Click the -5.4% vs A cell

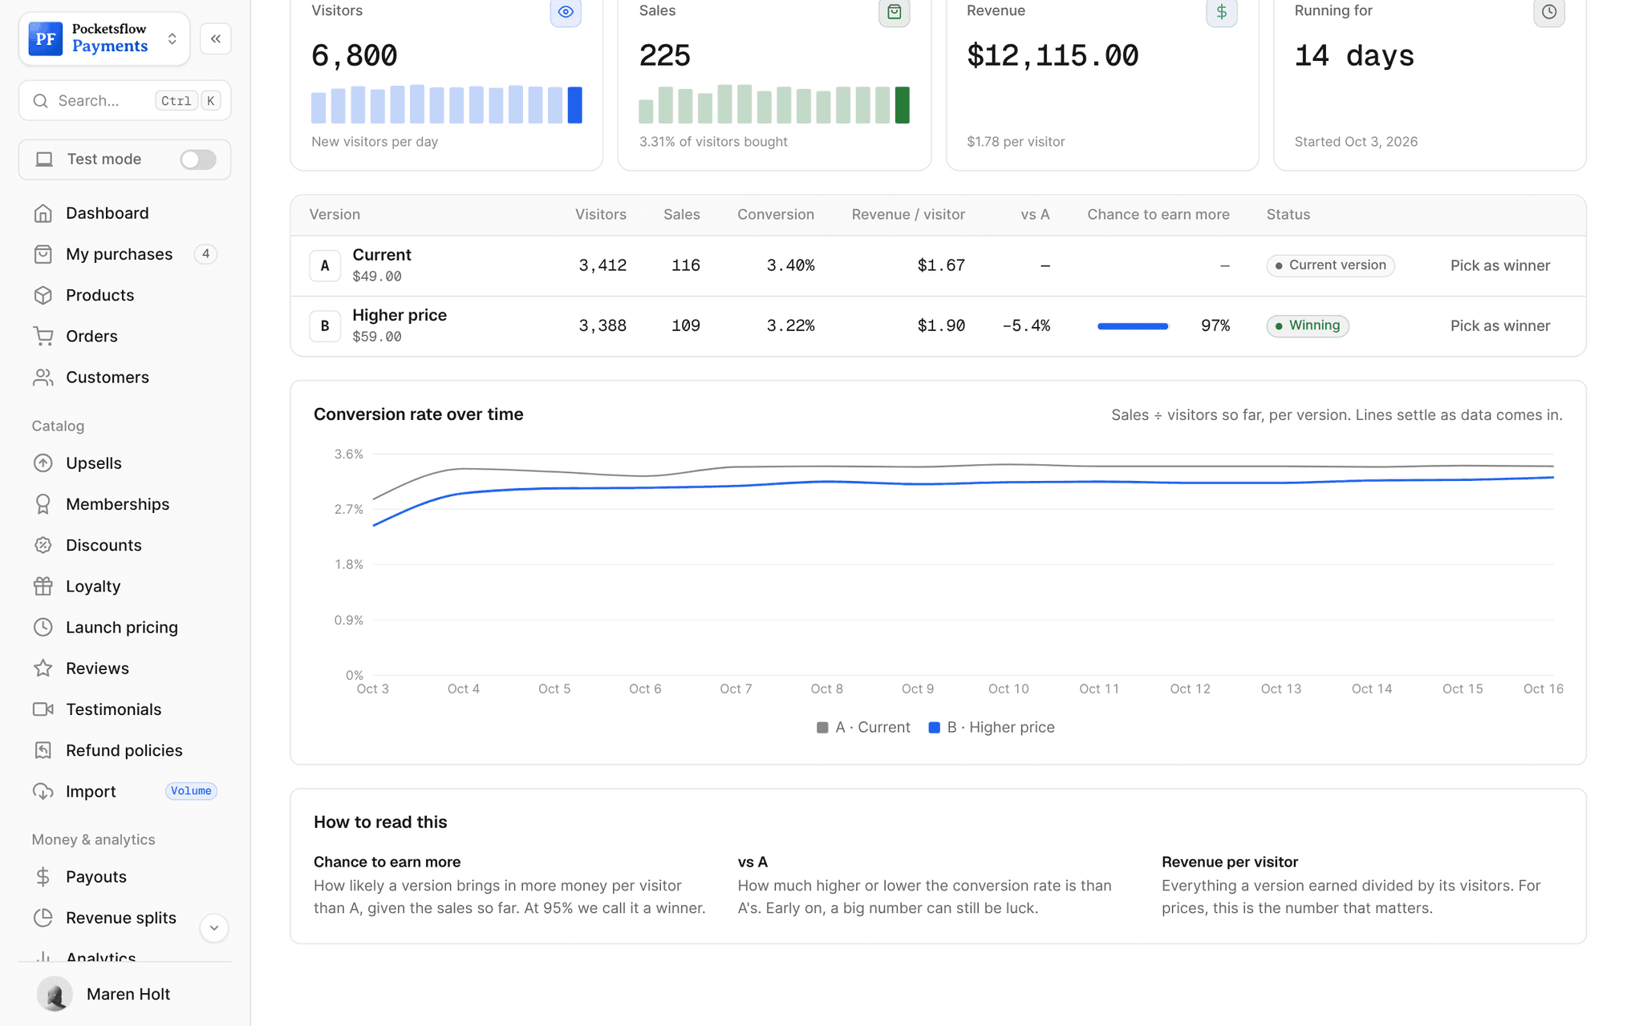[x=1026, y=326]
